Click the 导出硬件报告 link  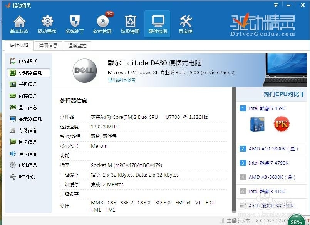coord(122,80)
